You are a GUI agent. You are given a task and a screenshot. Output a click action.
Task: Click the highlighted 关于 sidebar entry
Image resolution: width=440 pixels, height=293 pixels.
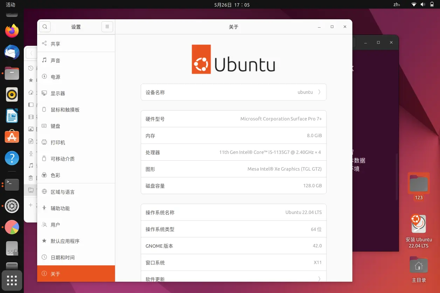point(76,274)
